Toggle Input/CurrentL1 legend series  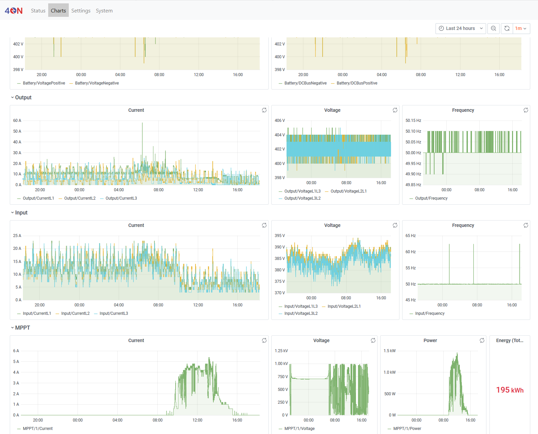coord(37,313)
